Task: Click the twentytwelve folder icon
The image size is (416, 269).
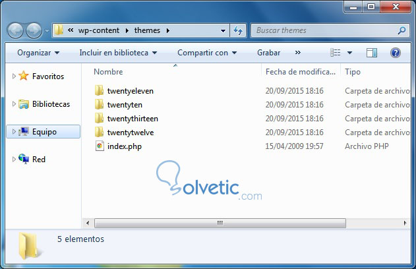Action: (x=100, y=132)
